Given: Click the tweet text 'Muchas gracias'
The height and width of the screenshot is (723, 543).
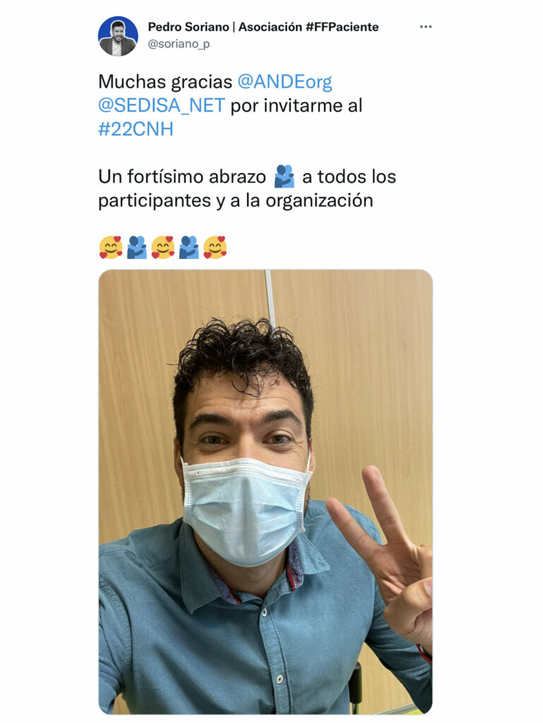Looking at the screenshot, I should pyautogui.click(x=165, y=82).
